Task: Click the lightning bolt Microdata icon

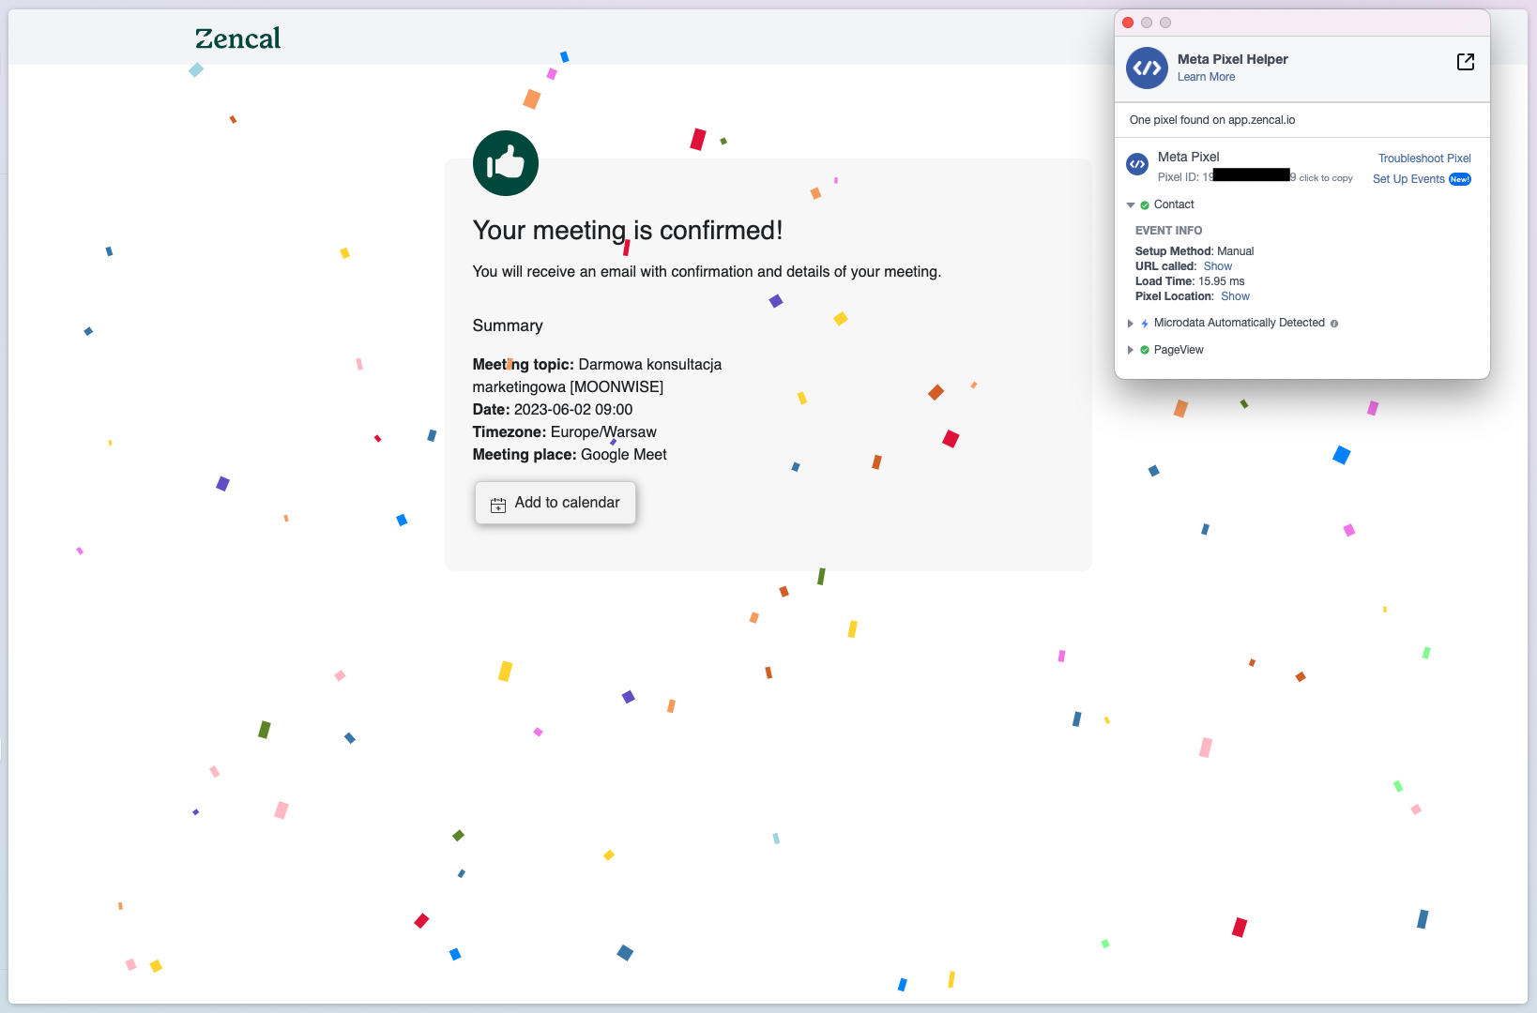Action: coord(1145,324)
